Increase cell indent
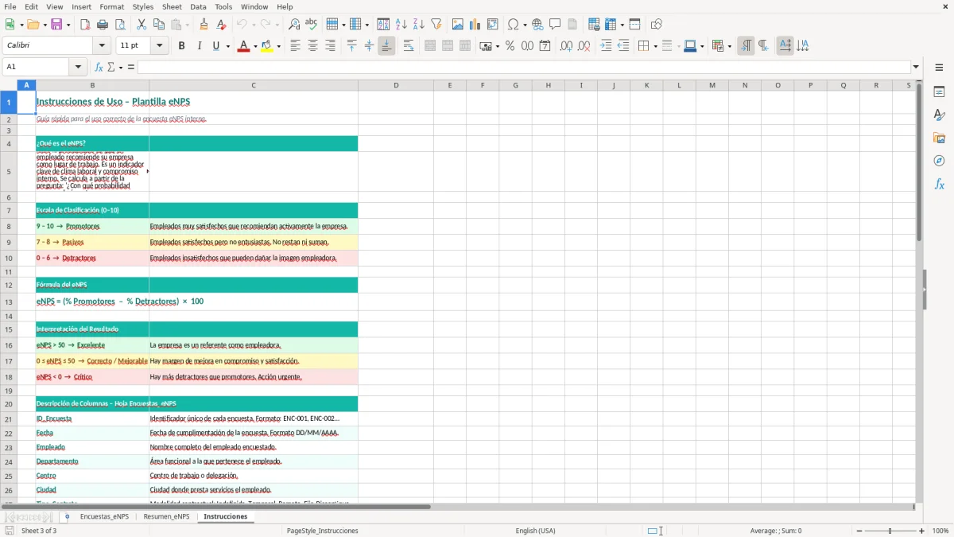 [x=606, y=46]
